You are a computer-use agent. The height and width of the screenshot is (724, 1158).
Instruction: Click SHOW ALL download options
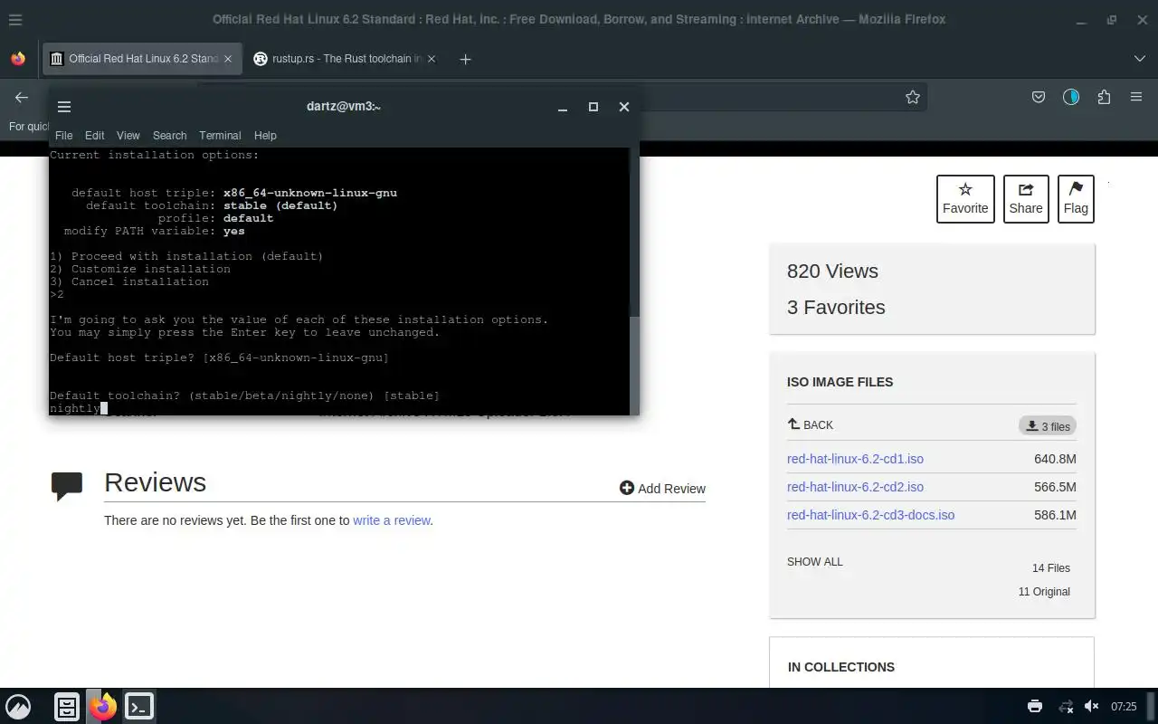[814, 562]
